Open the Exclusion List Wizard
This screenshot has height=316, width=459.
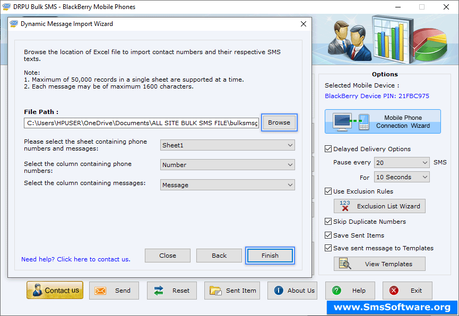pos(379,206)
